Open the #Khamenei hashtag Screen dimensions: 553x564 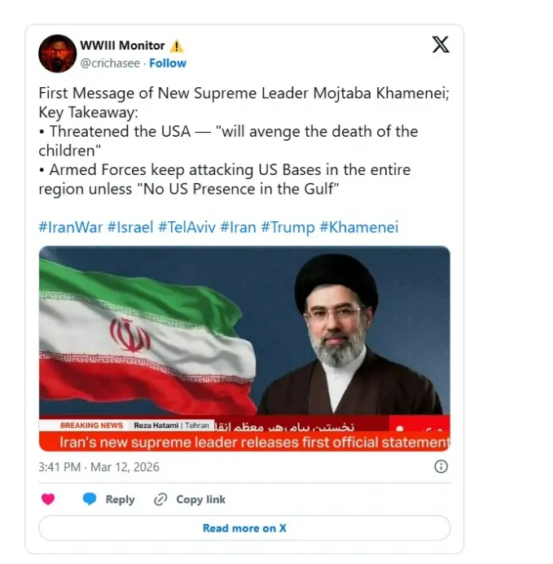click(x=359, y=227)
